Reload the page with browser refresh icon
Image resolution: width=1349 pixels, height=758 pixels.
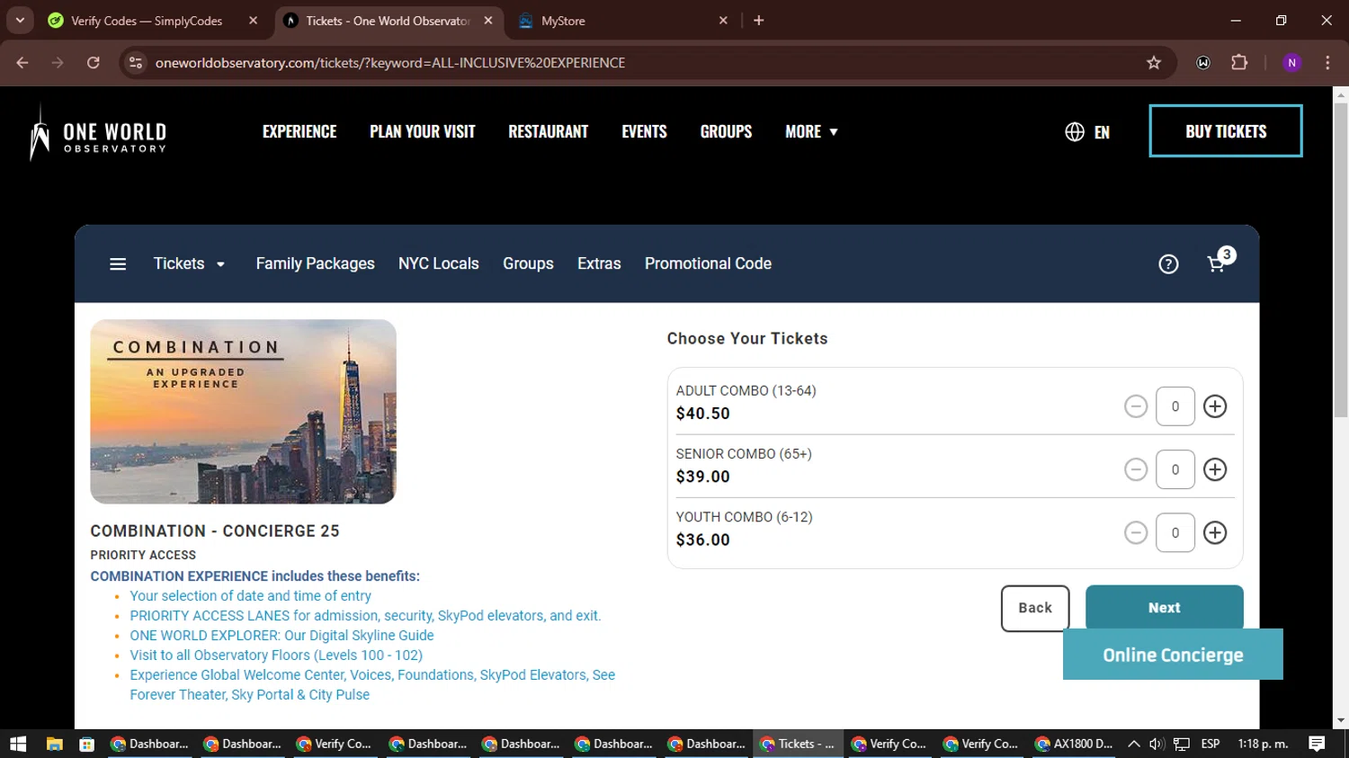(x=93, y=62)
